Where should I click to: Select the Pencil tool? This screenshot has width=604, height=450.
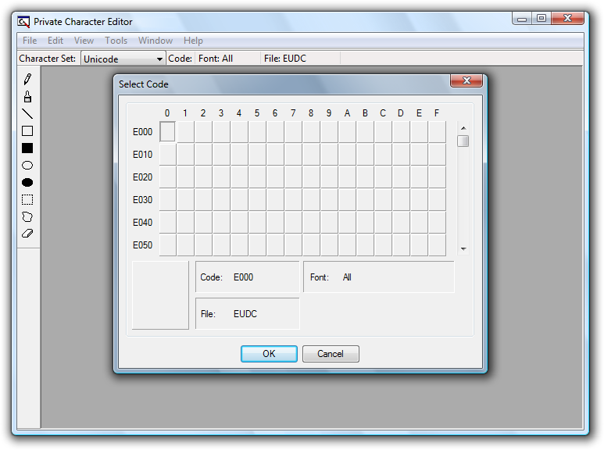(x=27, y=79)
